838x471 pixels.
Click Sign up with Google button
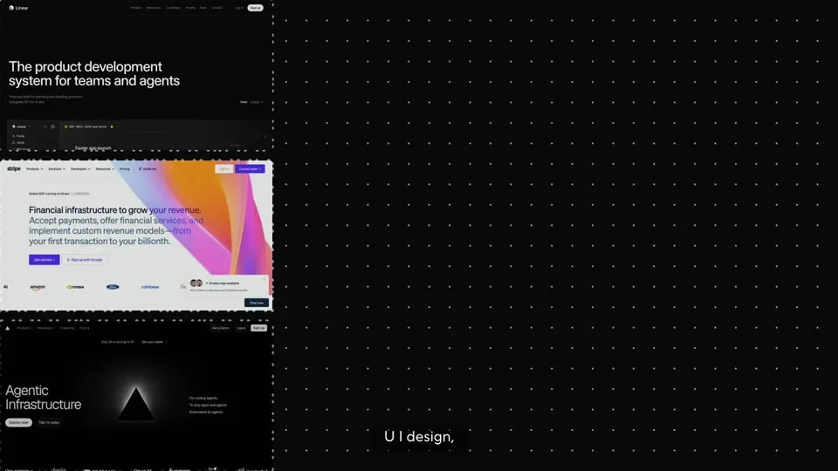coord(85,260)
